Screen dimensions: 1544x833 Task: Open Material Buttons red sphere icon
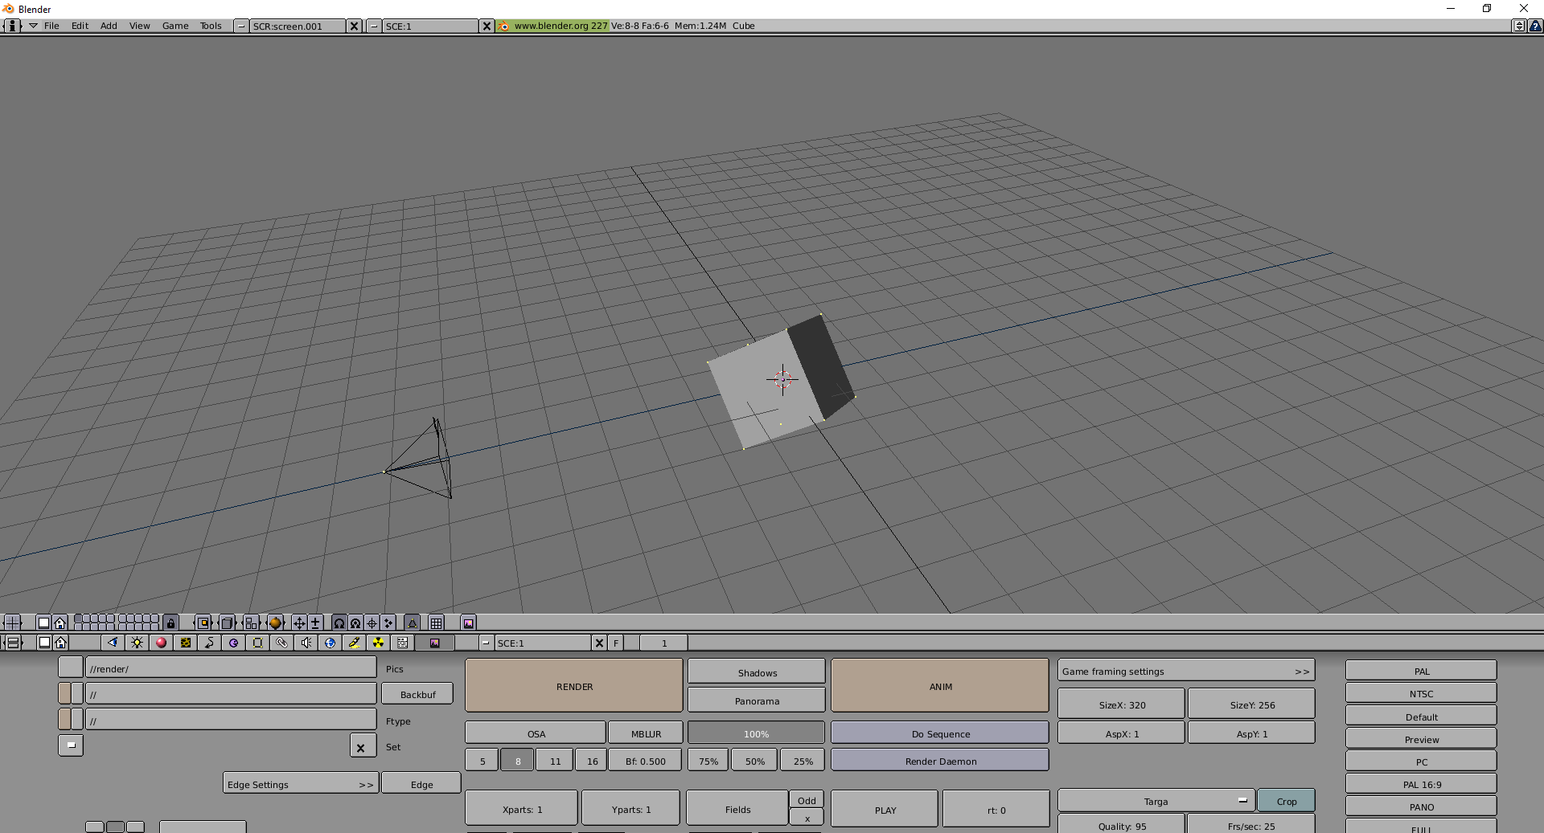(x=161, y=643)
